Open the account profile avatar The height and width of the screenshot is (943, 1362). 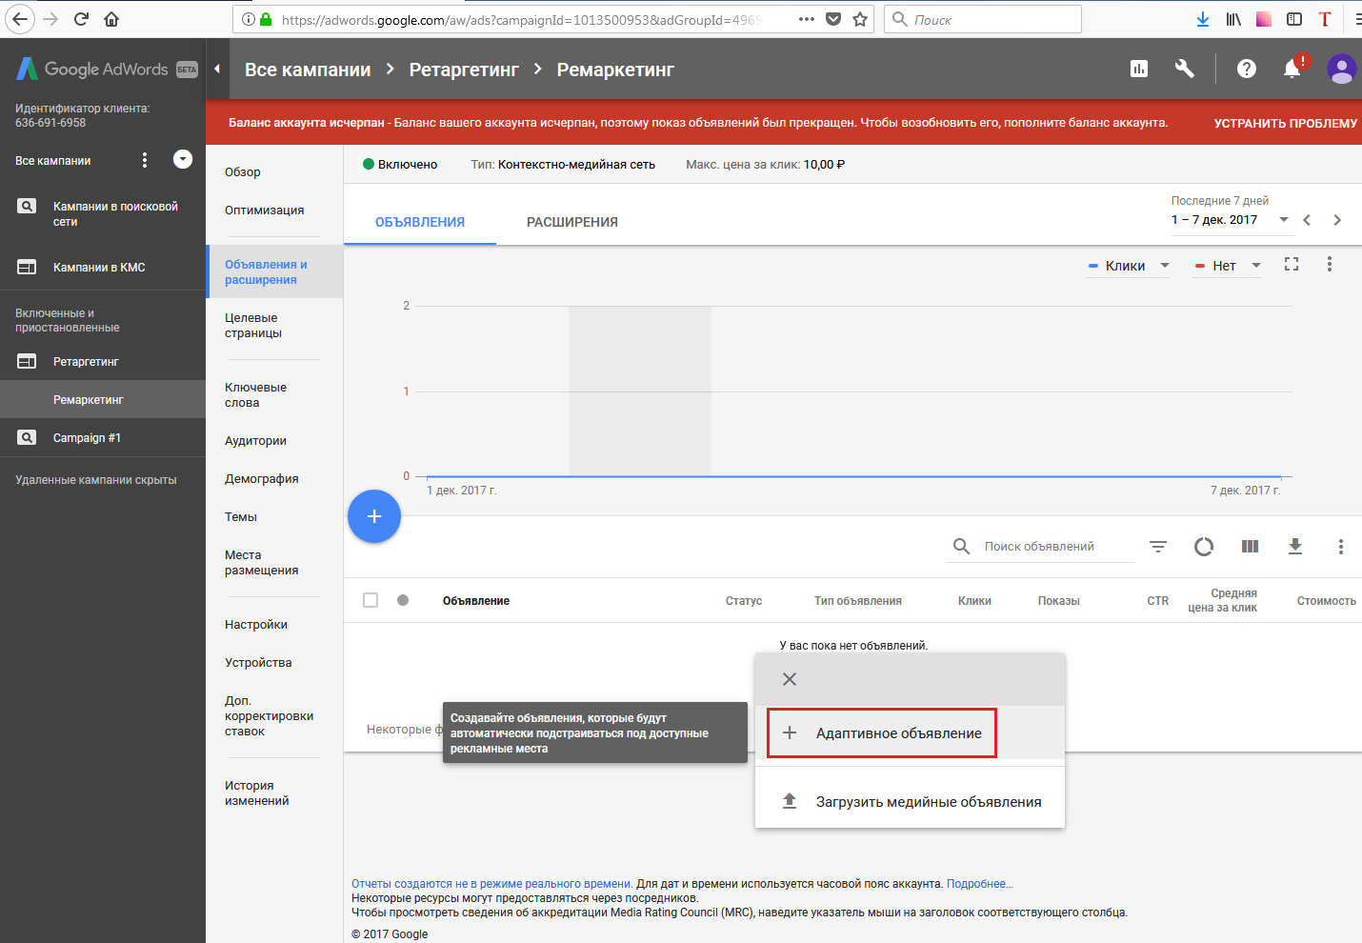(1342, 69)
